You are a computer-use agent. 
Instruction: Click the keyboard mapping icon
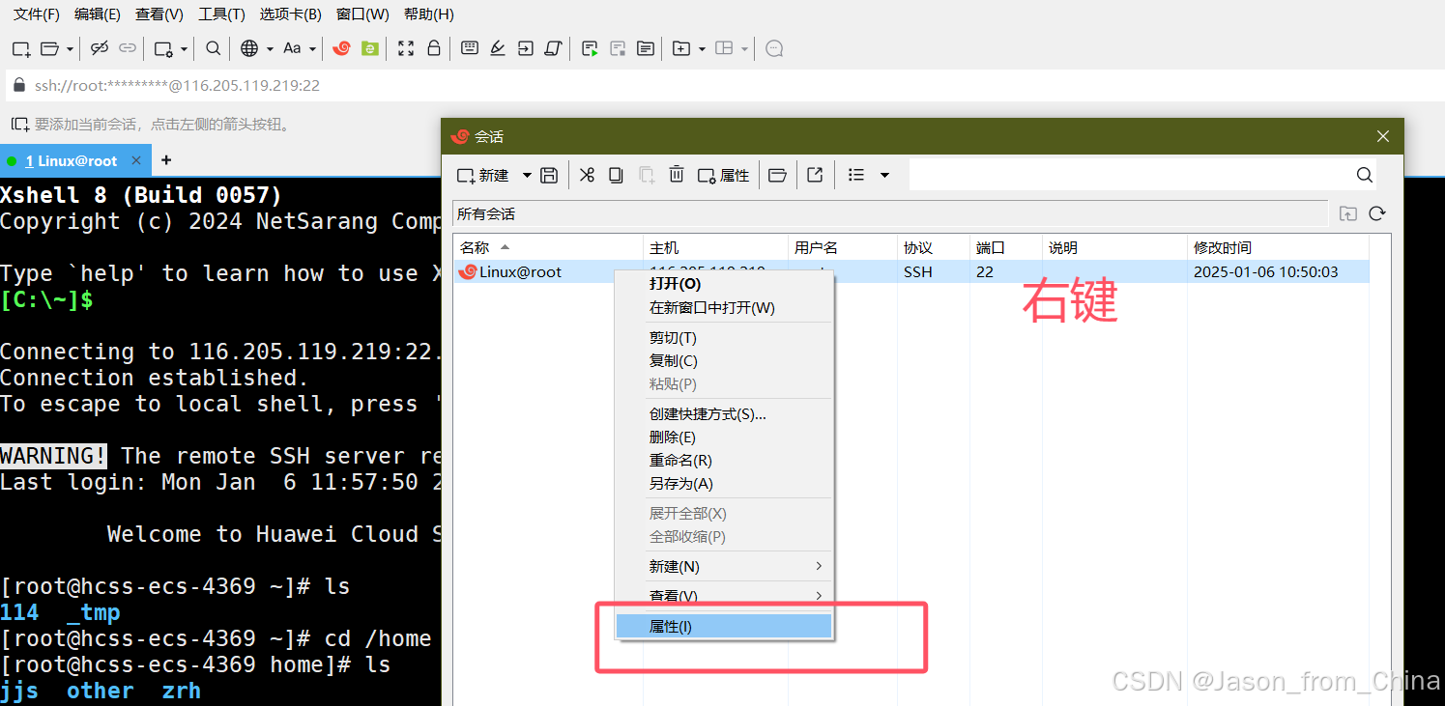coord(470,48)
